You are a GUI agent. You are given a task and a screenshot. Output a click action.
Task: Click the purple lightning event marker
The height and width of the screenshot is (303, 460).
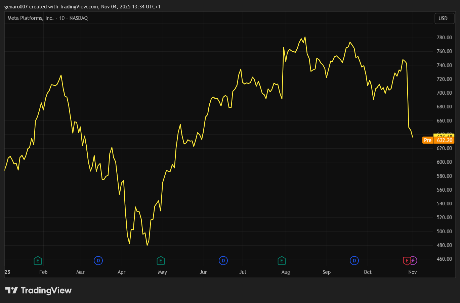tap(413, 260)
